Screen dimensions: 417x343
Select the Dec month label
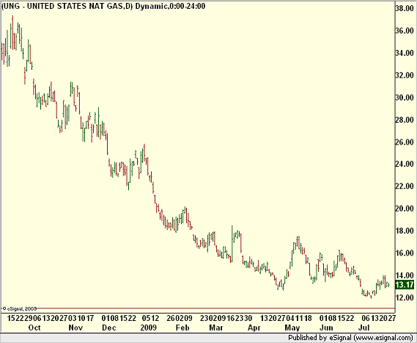pyautogui.click(x=109, y=328)
